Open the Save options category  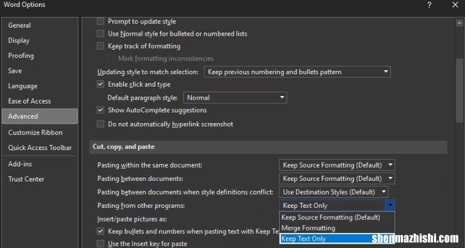click(x=40, y=71)
